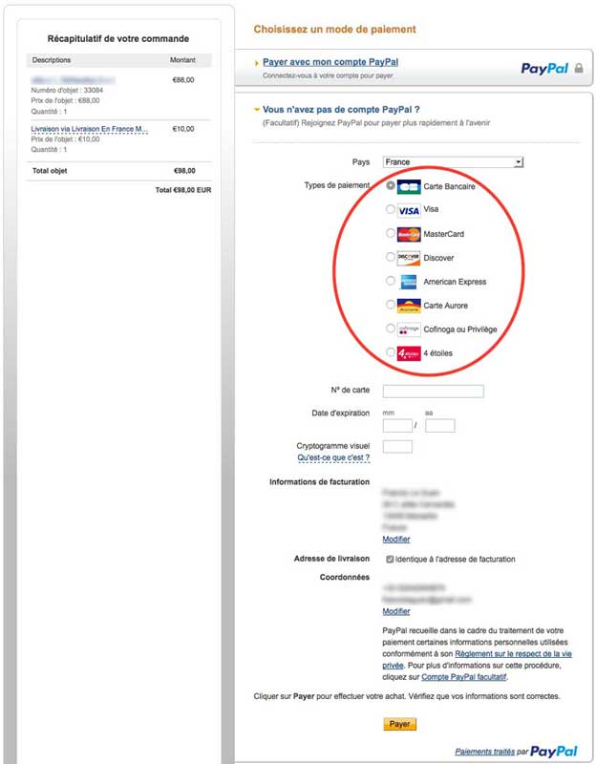Image resolution: width=596 pixels, height=764 pixels.
Task: Click the €10,00 shipping amount
Action: [x=183, y=129]
